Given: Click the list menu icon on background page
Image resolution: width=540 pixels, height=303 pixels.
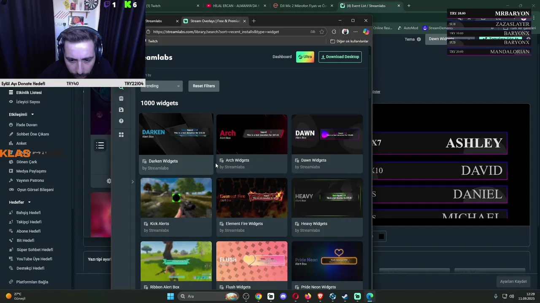Looking at the screenshot, I should [100, 146].
